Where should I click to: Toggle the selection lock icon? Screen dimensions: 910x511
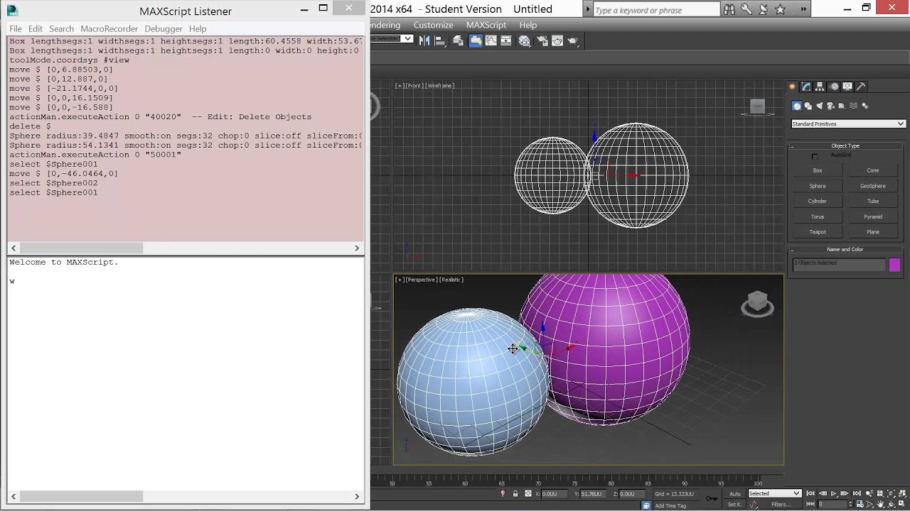[x=515, y=494]
